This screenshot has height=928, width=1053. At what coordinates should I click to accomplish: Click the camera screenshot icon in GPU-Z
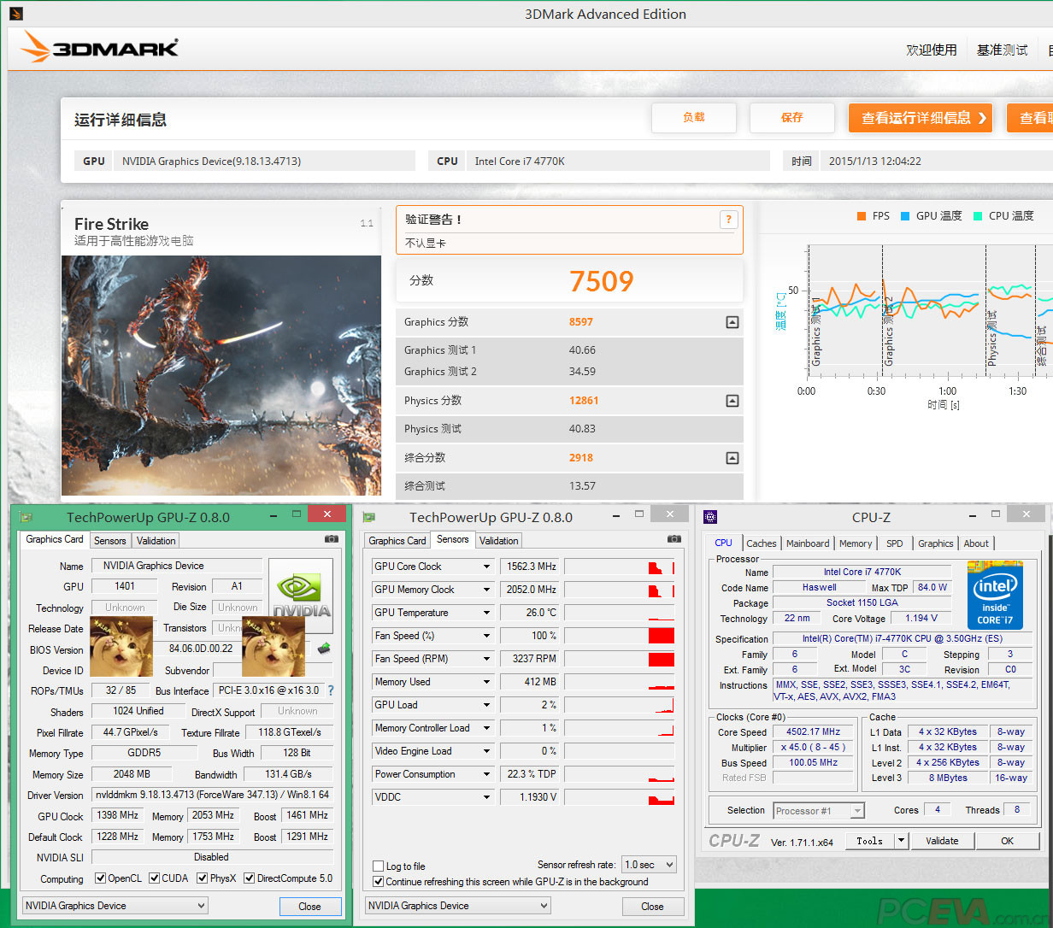(330, 539)
